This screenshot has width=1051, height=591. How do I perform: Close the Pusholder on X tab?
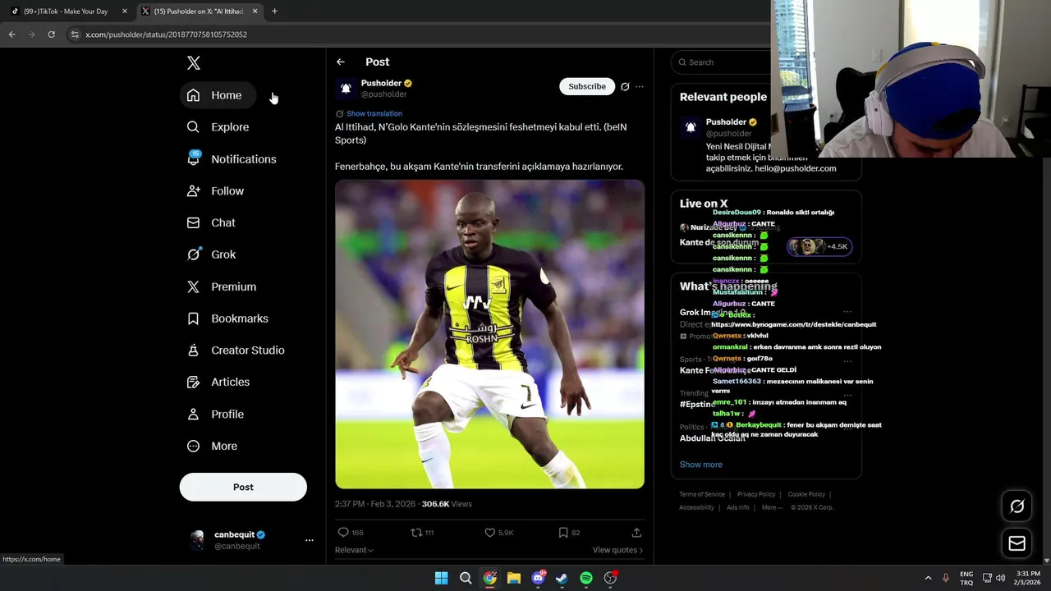click(255, 11)
